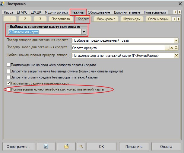Screen dimensions: 184x153
Task: Enable Запретить оплату кредита без выбора карты
Action: tap(8, 77)
